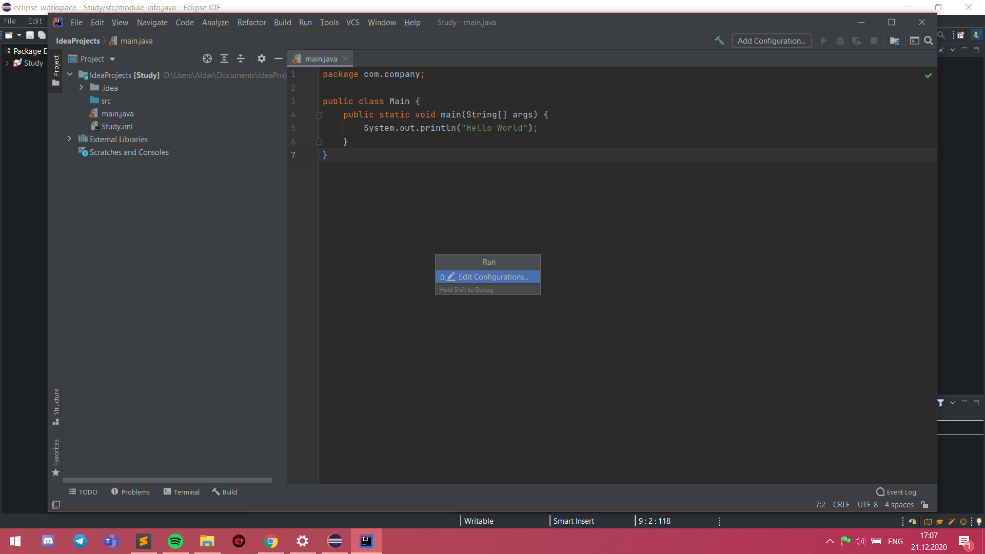The height and width of the screenshot is (554, 985).
Task: Toggle read-only lock icon in status bar
Action: click(924, 505)
